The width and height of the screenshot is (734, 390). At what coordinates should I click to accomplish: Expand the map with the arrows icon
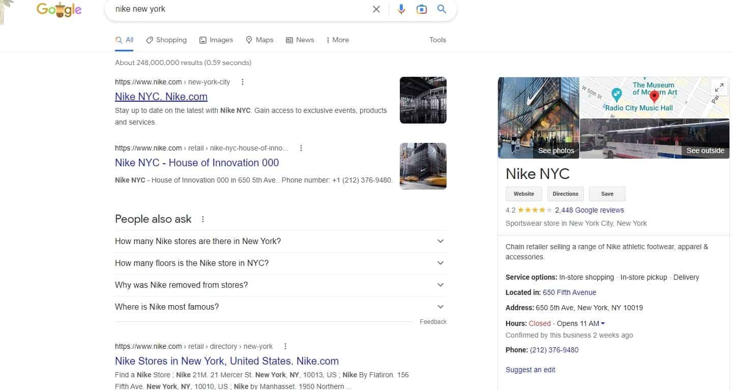coord(719,87)
